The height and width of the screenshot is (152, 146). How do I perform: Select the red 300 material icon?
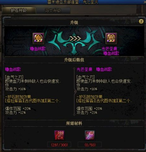[59, 135]
